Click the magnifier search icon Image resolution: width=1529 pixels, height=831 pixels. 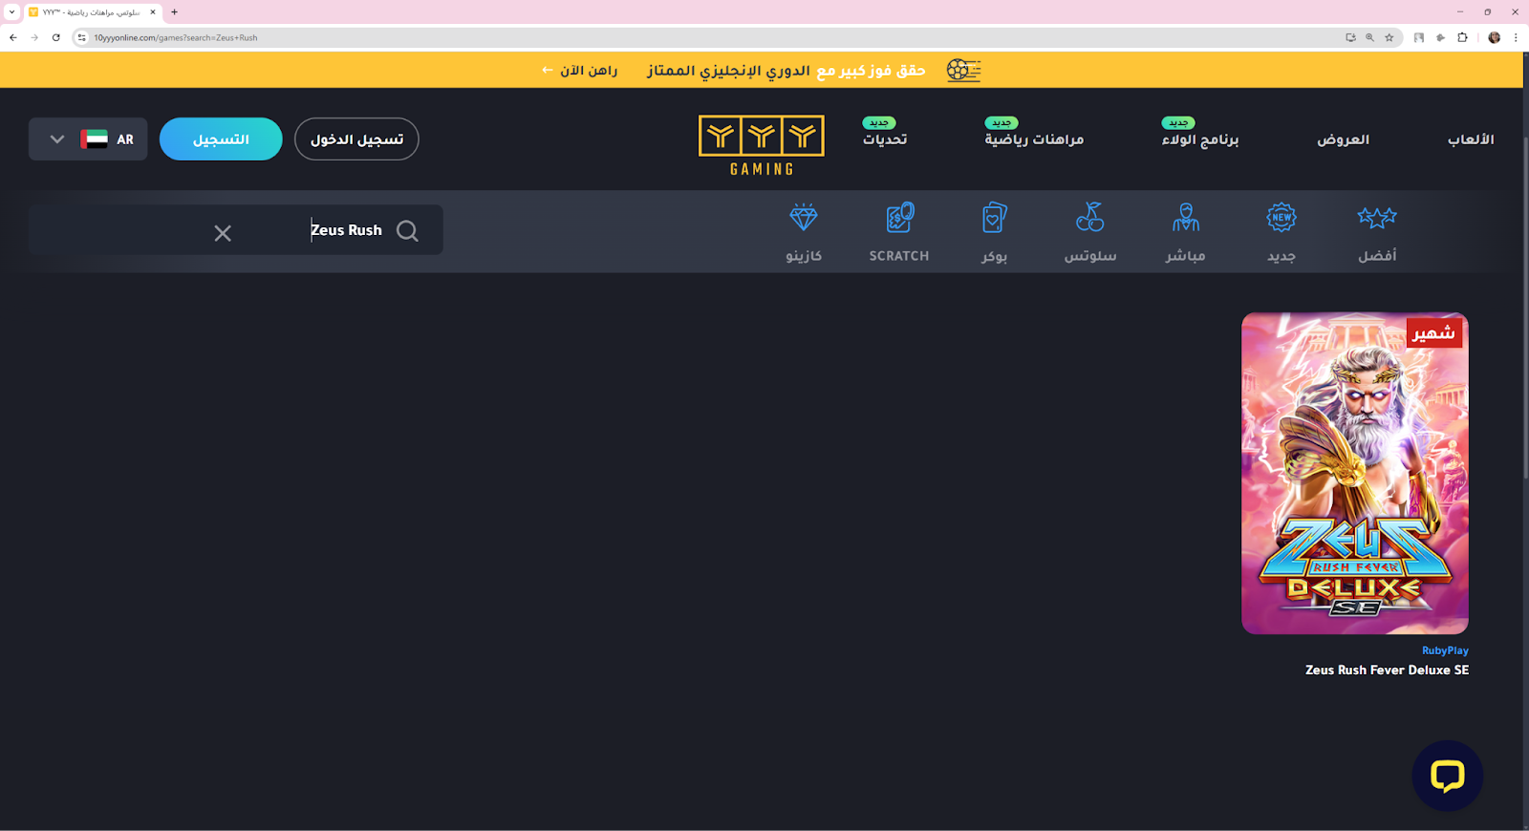(407, 231)
